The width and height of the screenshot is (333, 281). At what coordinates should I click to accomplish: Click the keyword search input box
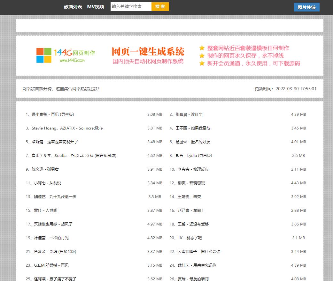tap(131, 6)
